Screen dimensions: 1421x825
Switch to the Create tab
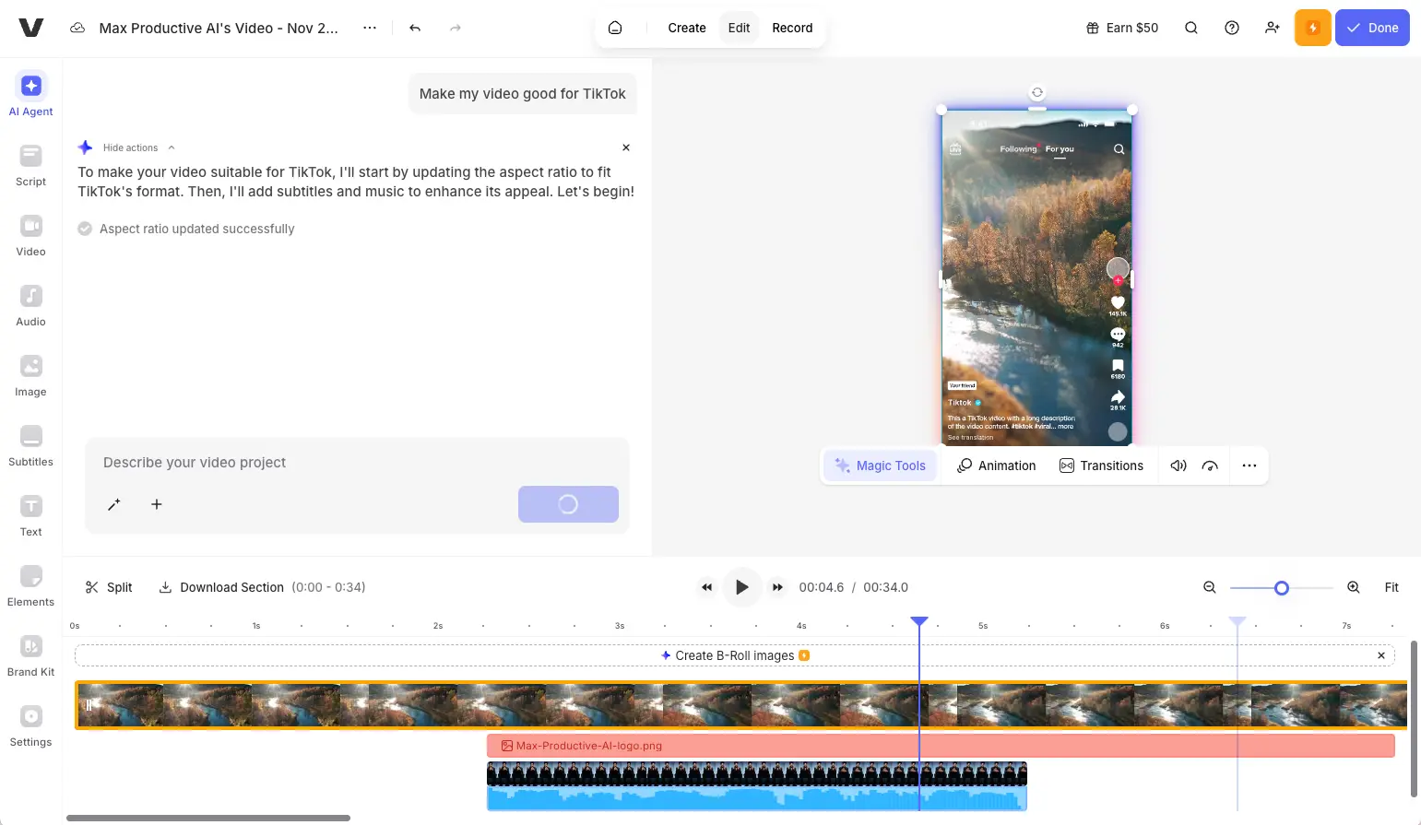(x=686, y=28)
